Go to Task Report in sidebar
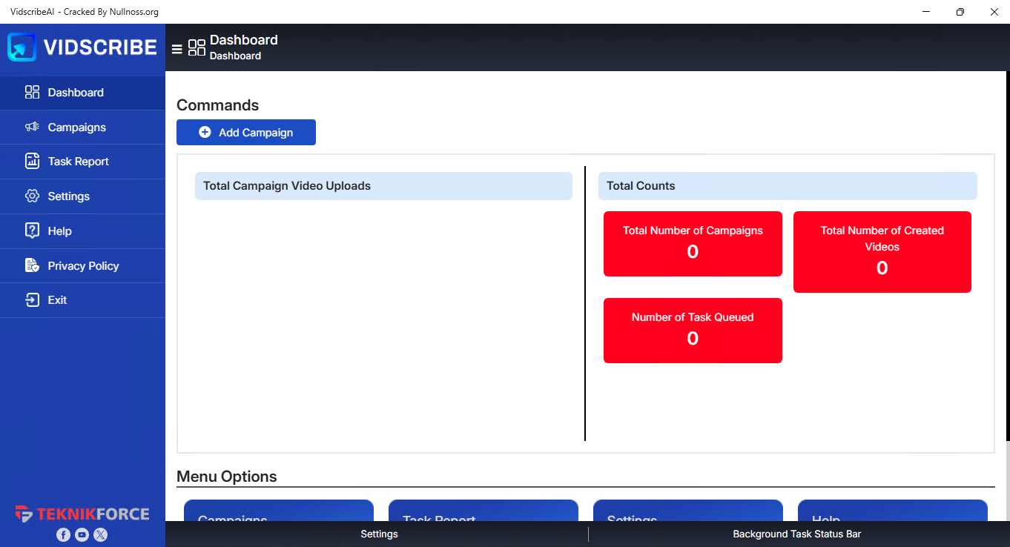 click(x=82, y=162)
